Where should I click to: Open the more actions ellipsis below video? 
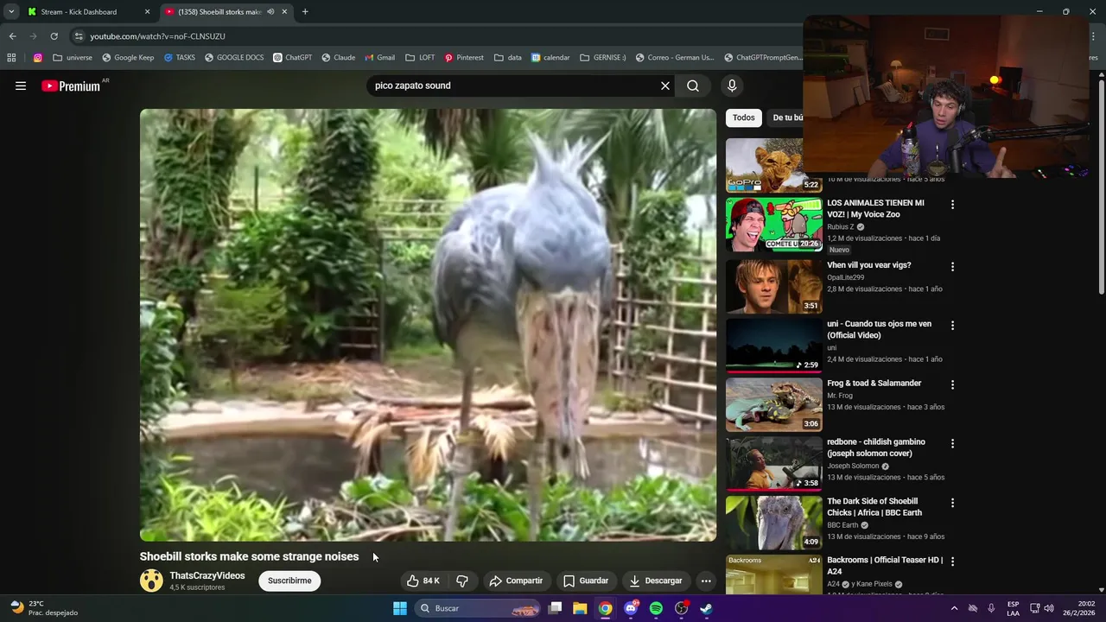(x=706, y=581)
